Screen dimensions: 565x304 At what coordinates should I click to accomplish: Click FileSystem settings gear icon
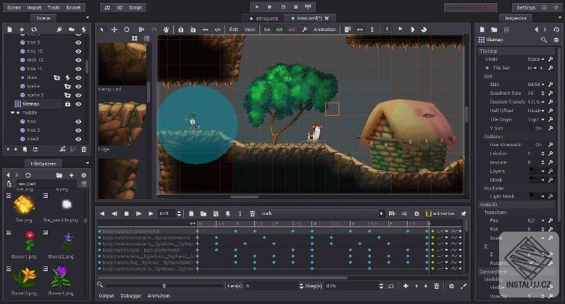click(x=83, y=175)
